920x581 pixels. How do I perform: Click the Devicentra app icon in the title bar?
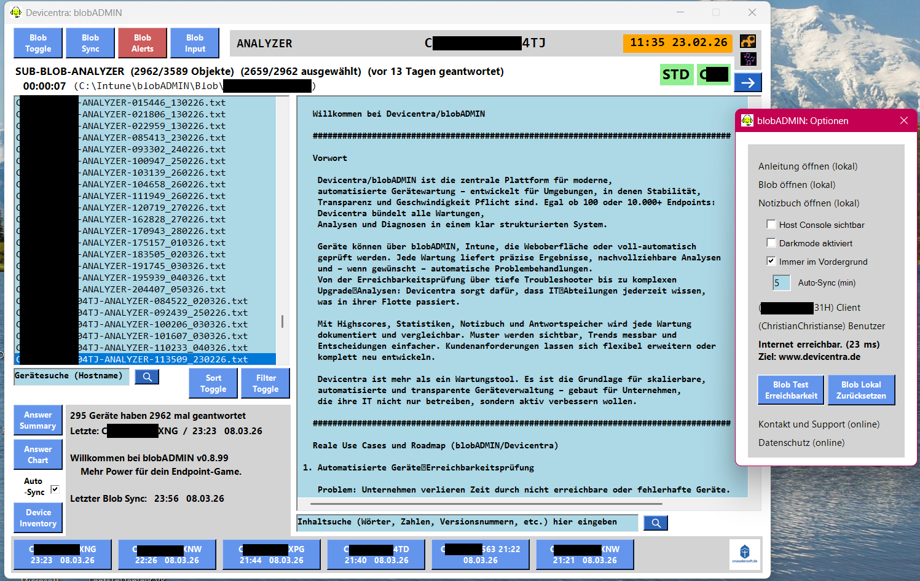click(x=15, y=12)
